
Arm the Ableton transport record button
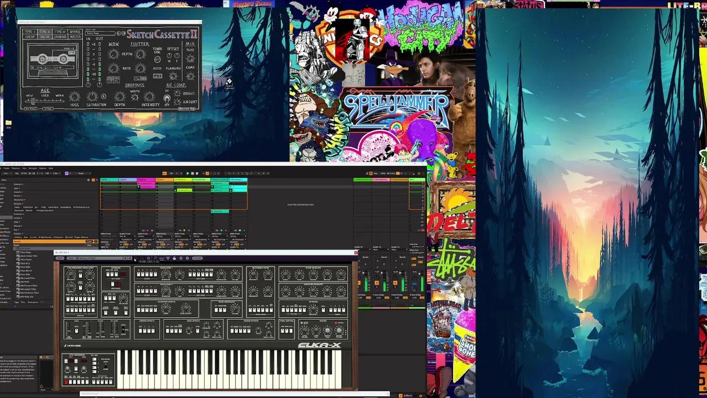[197, 173]
